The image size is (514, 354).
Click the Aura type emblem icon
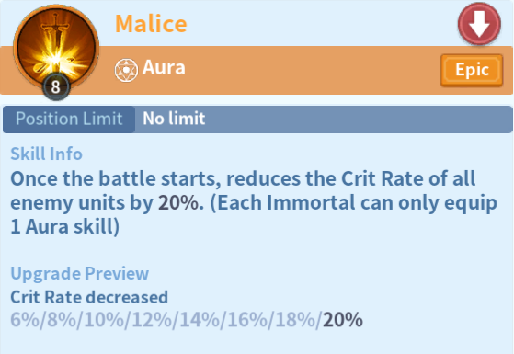126,70
